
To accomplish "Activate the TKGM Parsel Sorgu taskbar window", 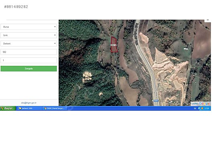I will click(x=55, y=108).
